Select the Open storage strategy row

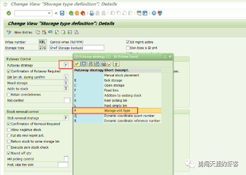pyautogui.click(x=118, y=85)
